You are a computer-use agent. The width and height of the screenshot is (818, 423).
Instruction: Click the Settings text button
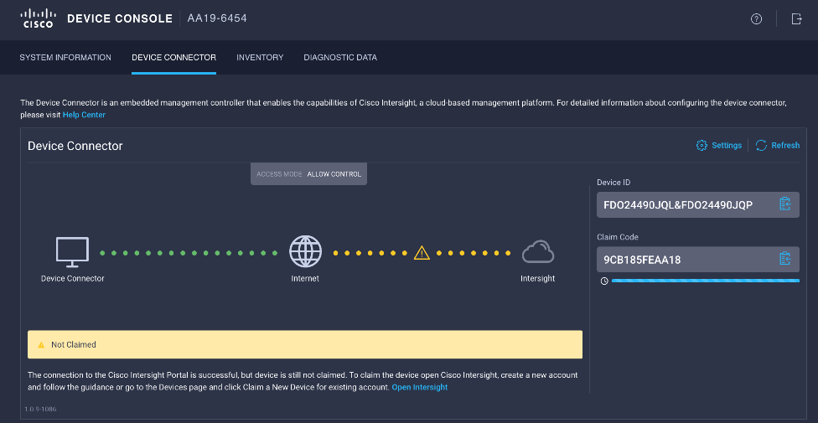pyautogui.click(x=727, y=146)
